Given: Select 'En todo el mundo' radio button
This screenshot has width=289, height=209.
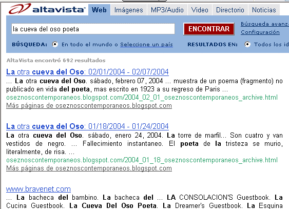Looking at the screenshot, I should 55,44.
